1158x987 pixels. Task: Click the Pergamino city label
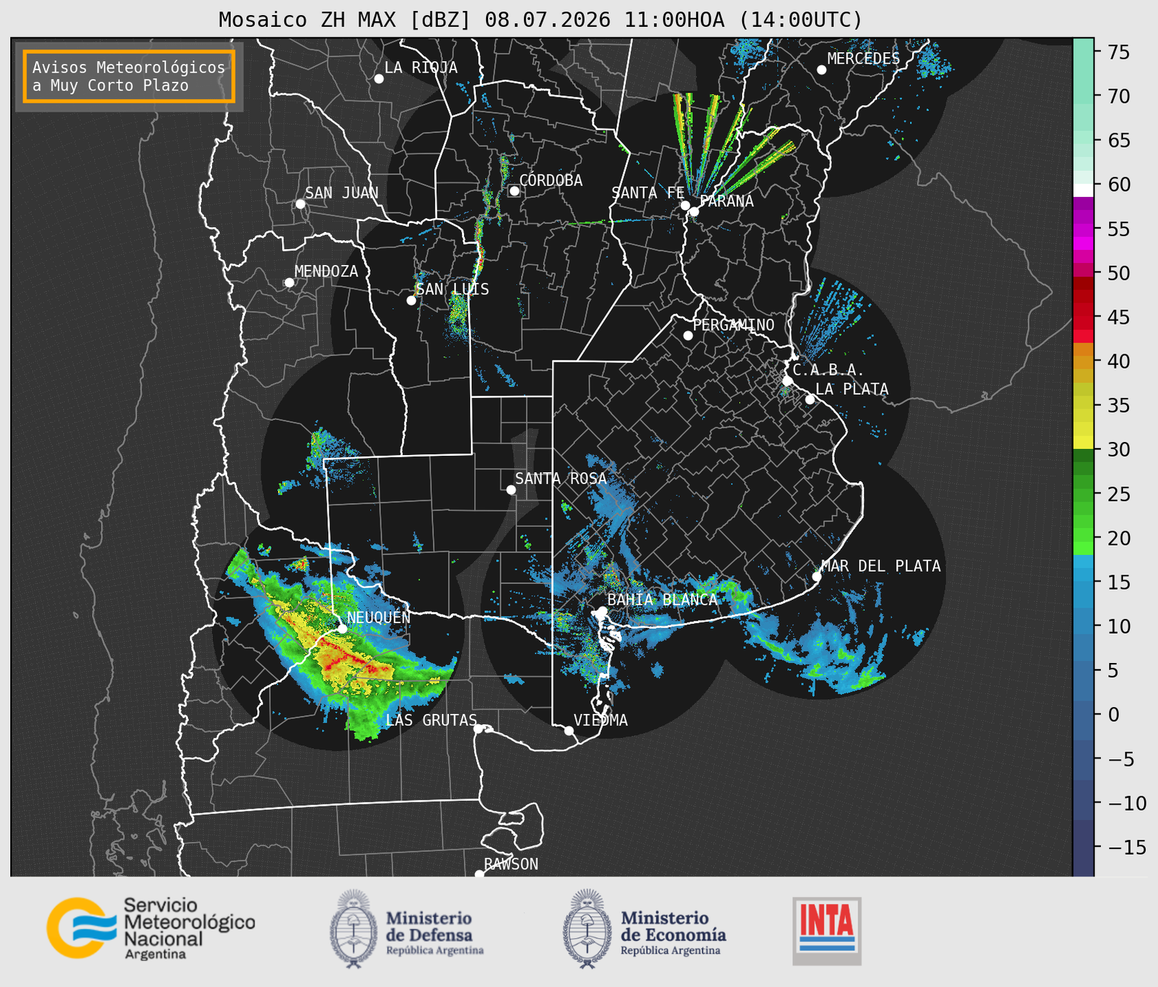click(733, 325)
